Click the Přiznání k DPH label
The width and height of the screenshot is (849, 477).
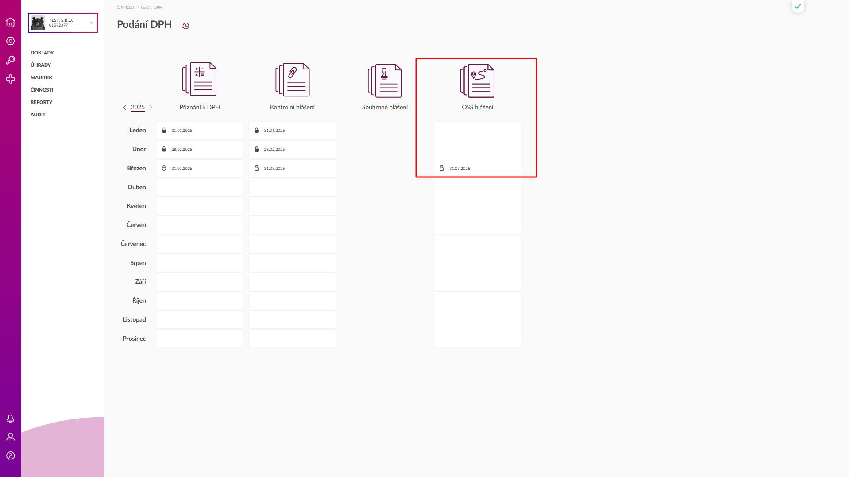(200, 107)
